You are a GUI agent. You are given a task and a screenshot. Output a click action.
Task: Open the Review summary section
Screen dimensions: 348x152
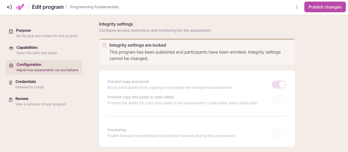44,101
